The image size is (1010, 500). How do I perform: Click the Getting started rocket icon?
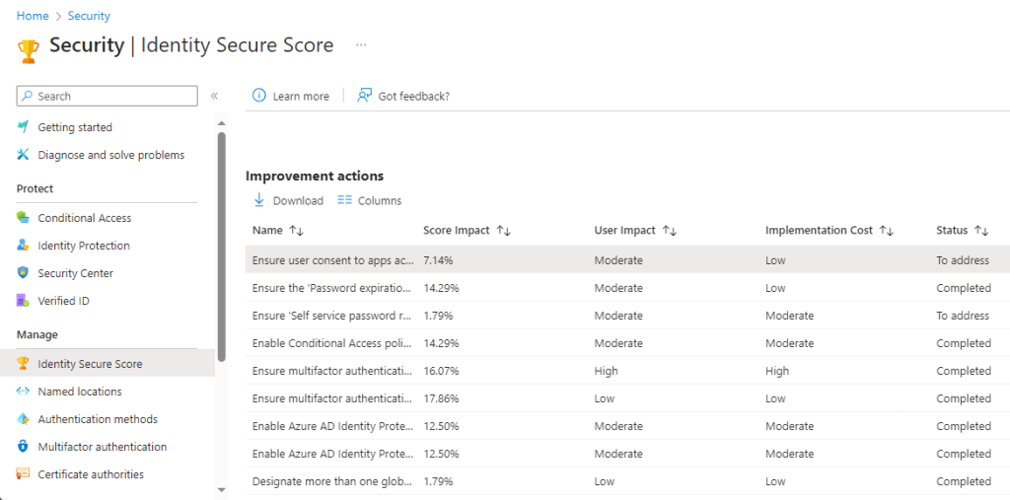24,127
